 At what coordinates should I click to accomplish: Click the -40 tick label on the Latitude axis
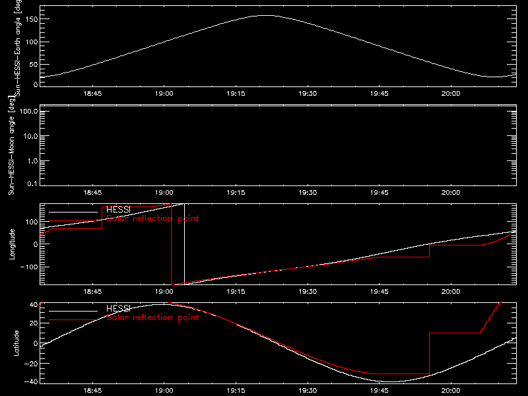tap(31, 382)
